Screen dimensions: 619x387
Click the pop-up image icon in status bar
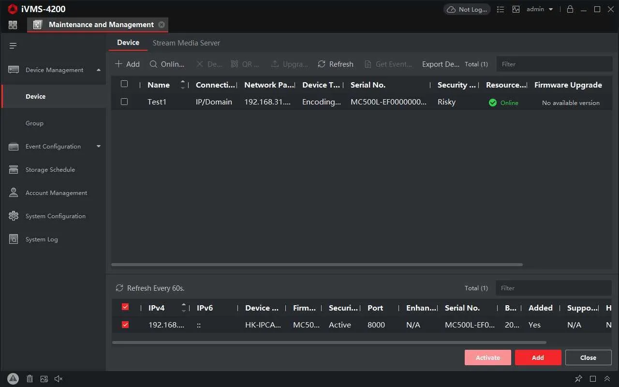(x=44, y=379)
